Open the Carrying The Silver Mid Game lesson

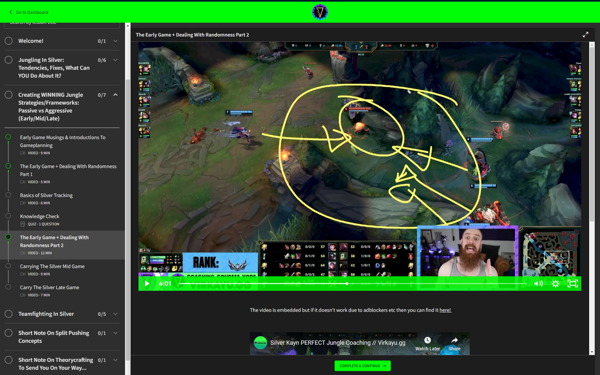52,267
